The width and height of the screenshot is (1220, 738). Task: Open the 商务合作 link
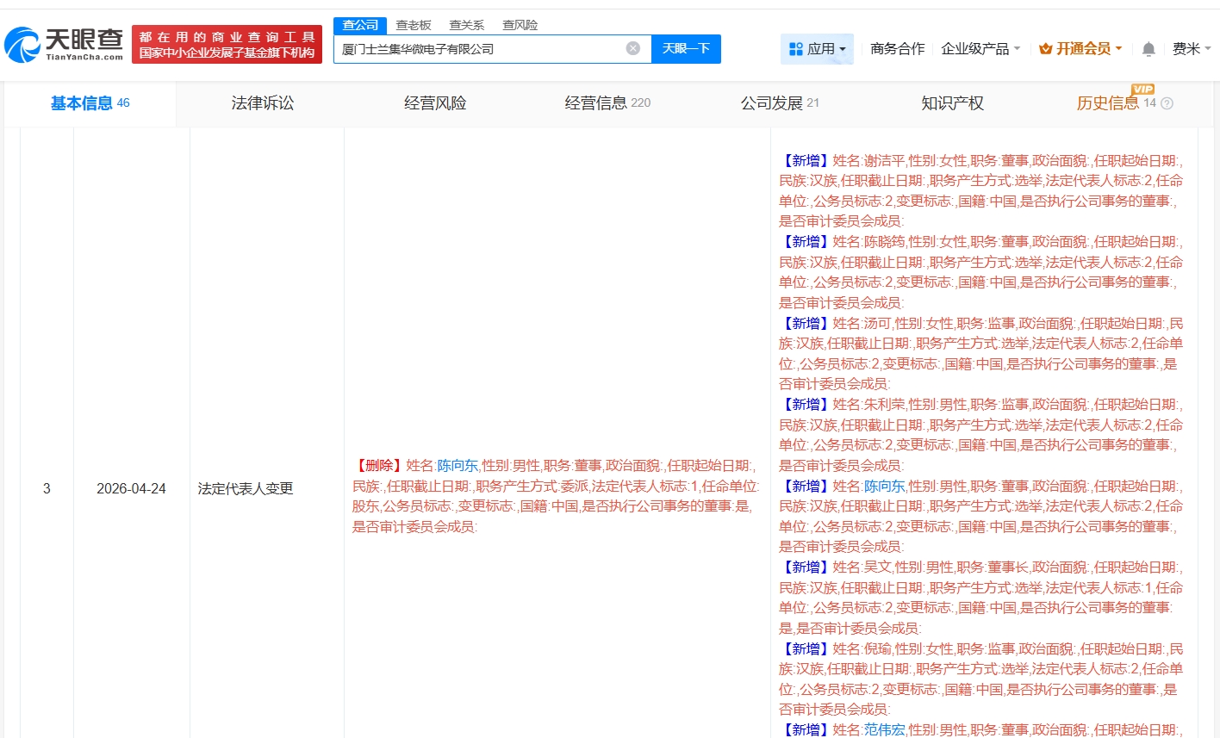coord(897,49)
